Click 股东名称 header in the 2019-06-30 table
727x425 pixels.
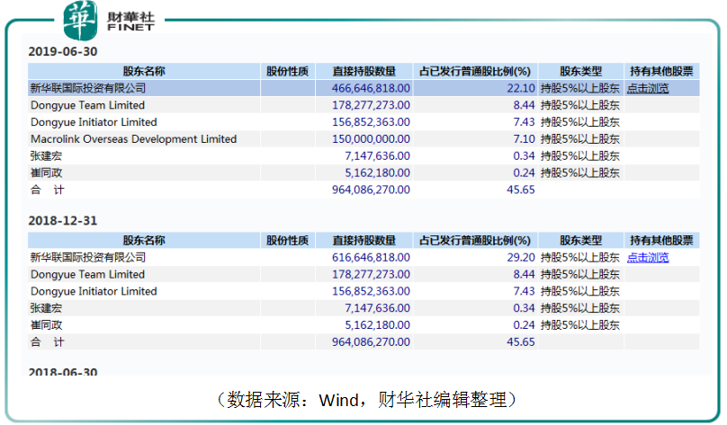(144, 71)
